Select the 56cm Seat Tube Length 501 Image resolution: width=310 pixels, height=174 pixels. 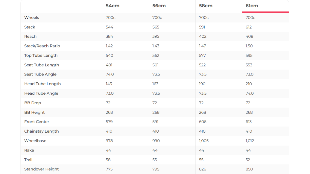point(156,65)
